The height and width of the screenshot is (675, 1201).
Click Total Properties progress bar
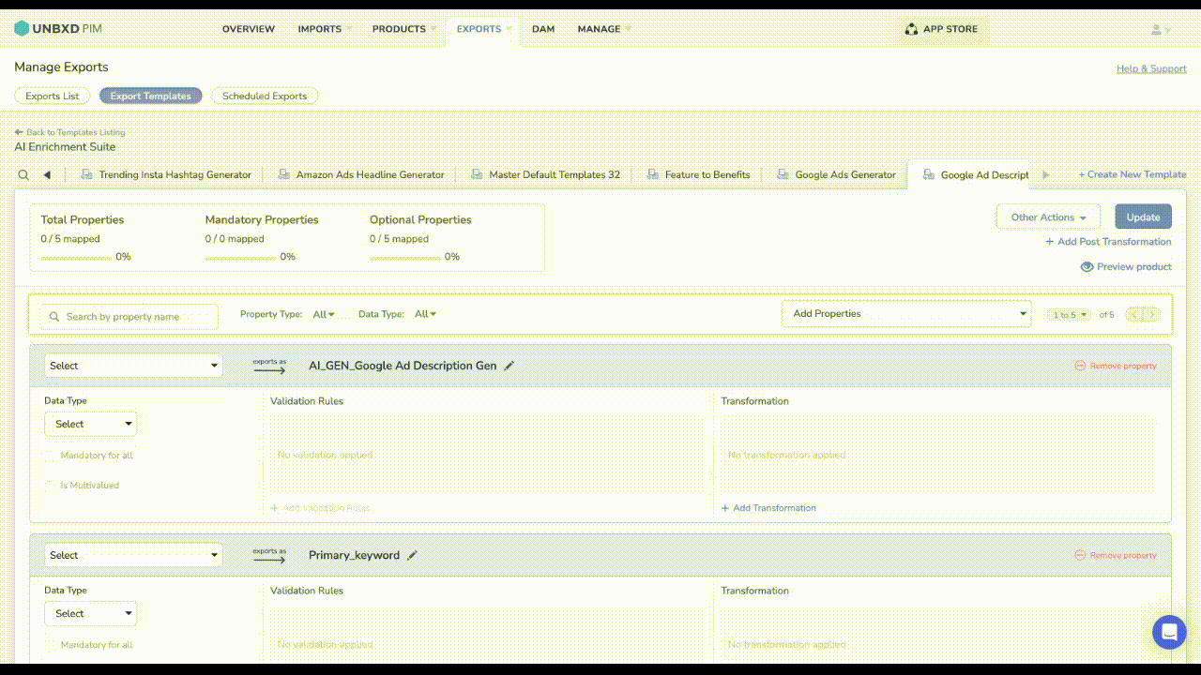(76, 257)
